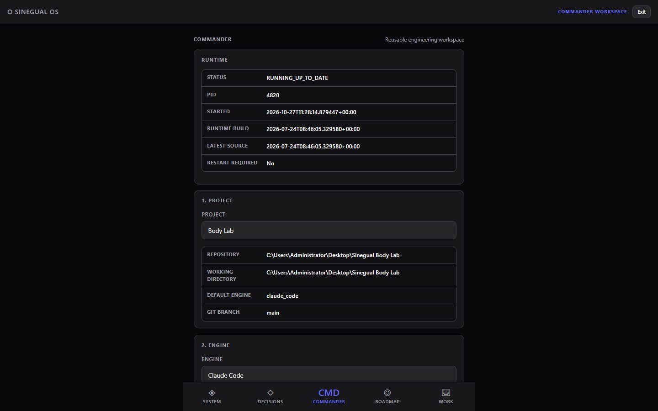658x411 pixels.
Task: Click the PID value 4820
Action: point(273,95)
